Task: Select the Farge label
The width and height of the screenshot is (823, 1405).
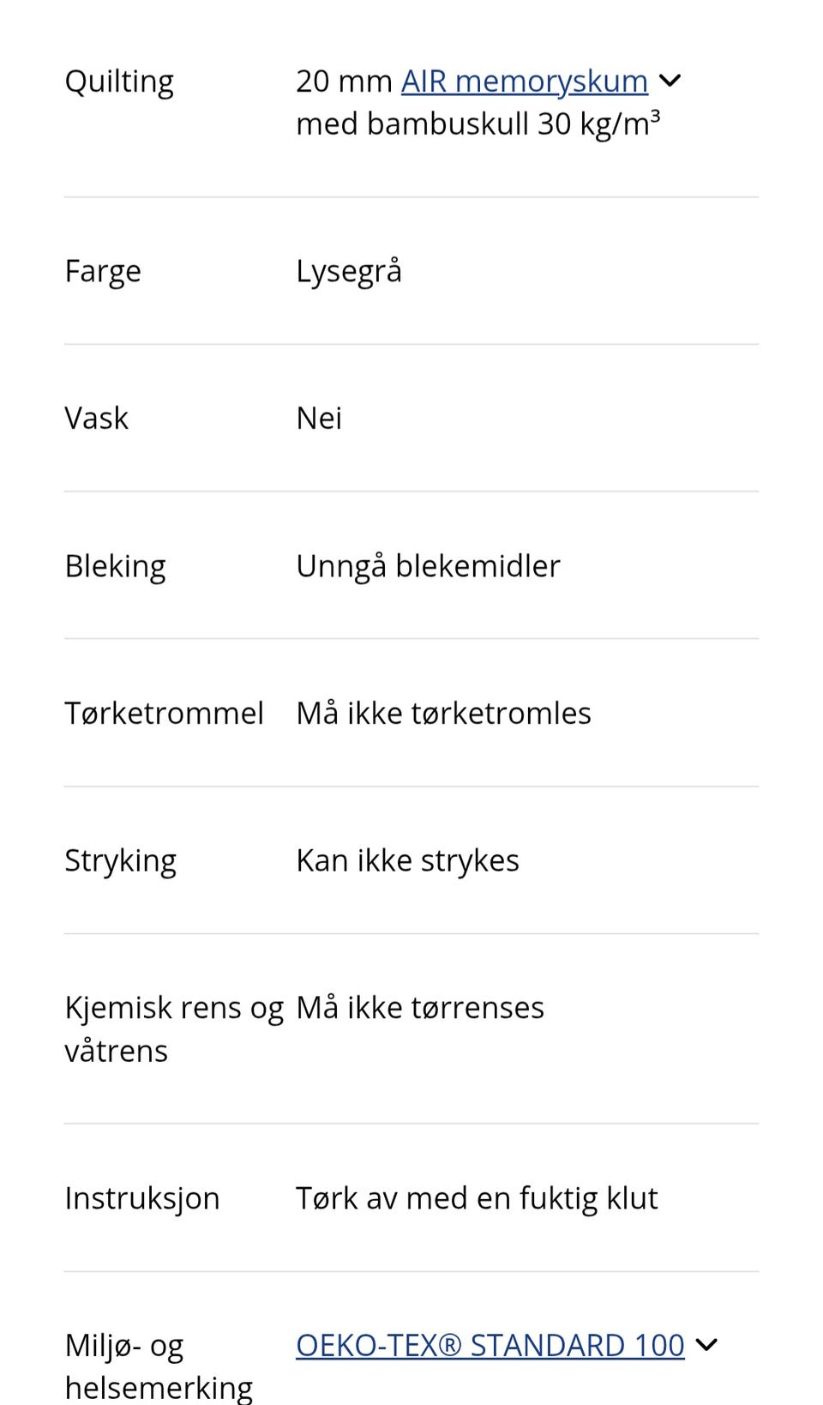Action: point(103,271)
